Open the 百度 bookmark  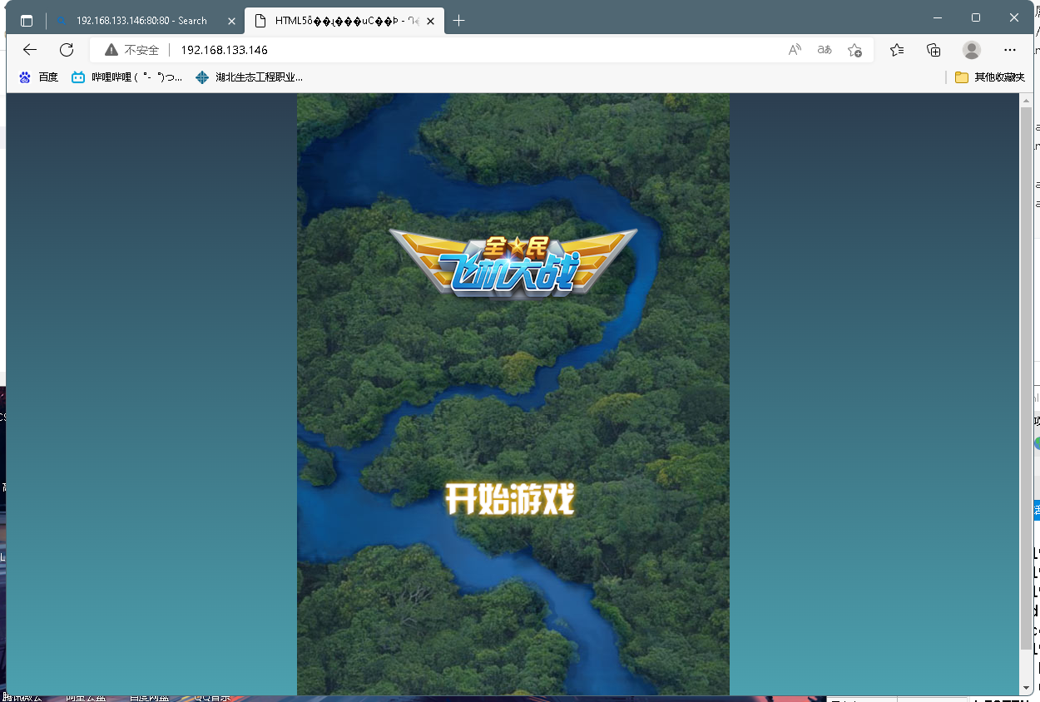(x=38, y=77)
